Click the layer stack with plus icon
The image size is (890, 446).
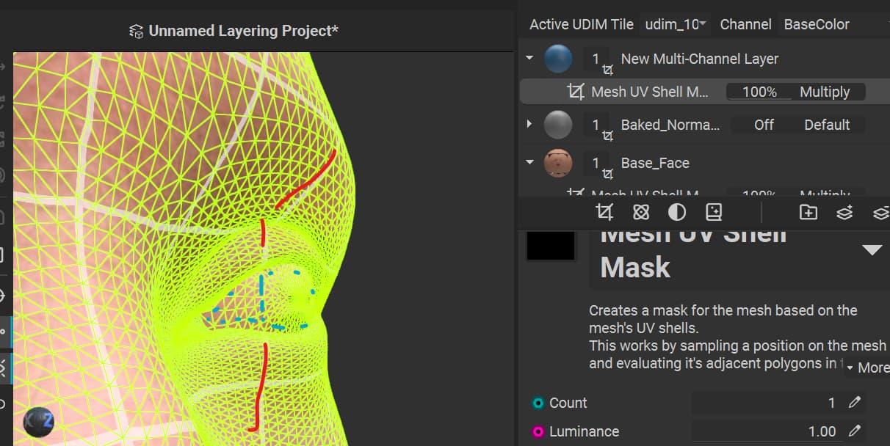click(x=844, y=213)
